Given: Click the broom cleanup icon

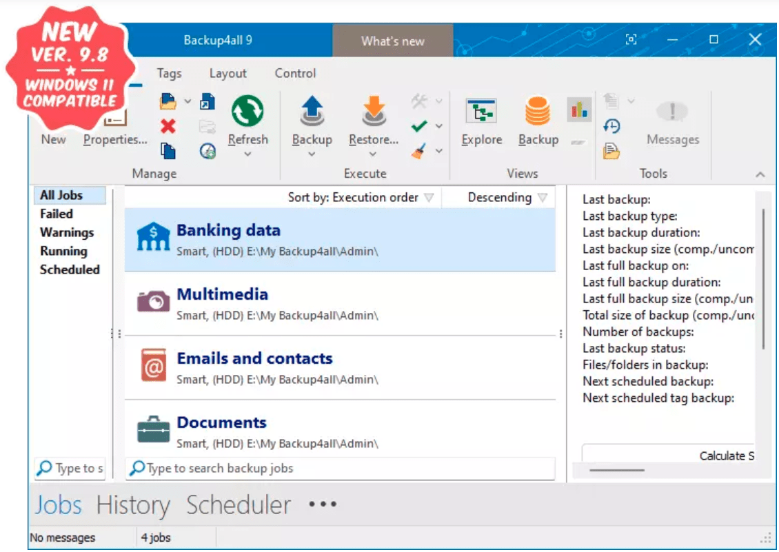Looking at the screenshot, I should tap(419, 150).
